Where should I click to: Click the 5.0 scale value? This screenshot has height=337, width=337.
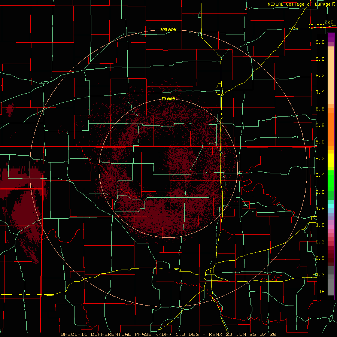point(320,142)
